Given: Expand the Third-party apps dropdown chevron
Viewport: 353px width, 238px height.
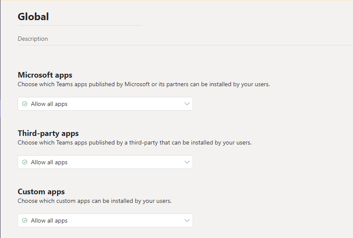Looking at the screenshot, I should (x=187, y=162).
